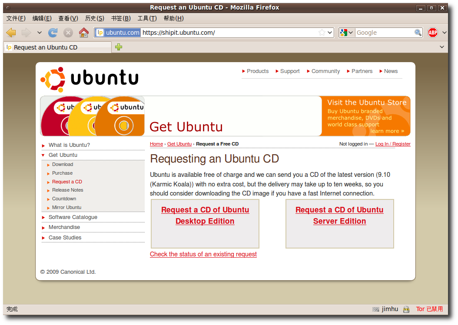Click the Home breadcrumb link
This screenshot has height=325, width=458.
[156, 144]
